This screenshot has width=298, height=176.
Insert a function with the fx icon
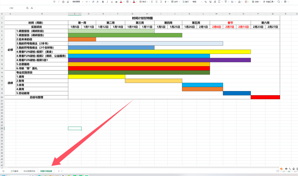pyautogui.click(x=32, y=8)
